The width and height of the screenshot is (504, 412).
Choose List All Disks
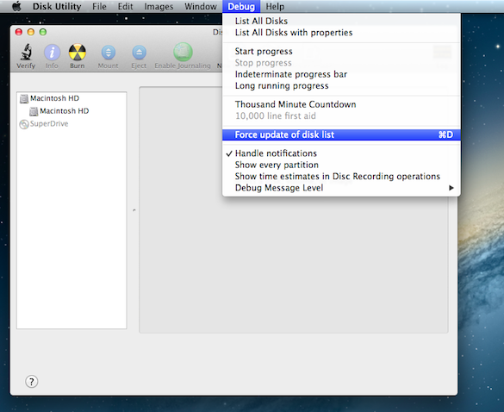pyautogui.click(x=341, y=21)
